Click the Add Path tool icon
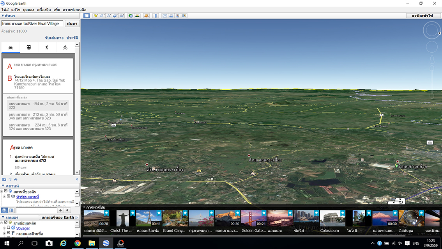This screenshot has width=442, height=249. (109, 16)
